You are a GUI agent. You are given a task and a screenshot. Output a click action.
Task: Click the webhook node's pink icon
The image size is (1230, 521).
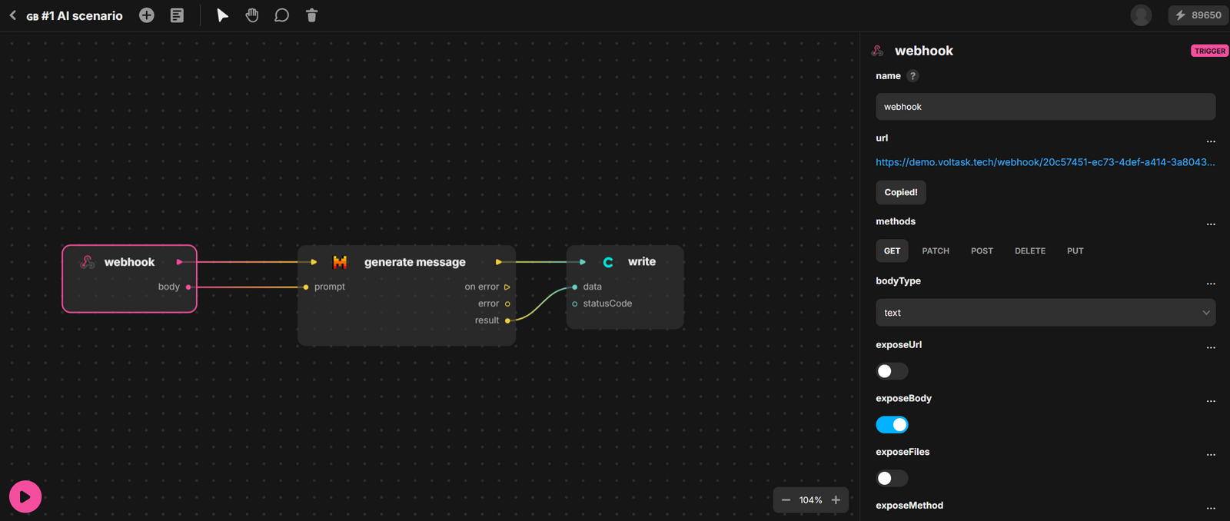pyautogui.click(x=88, y=262)
